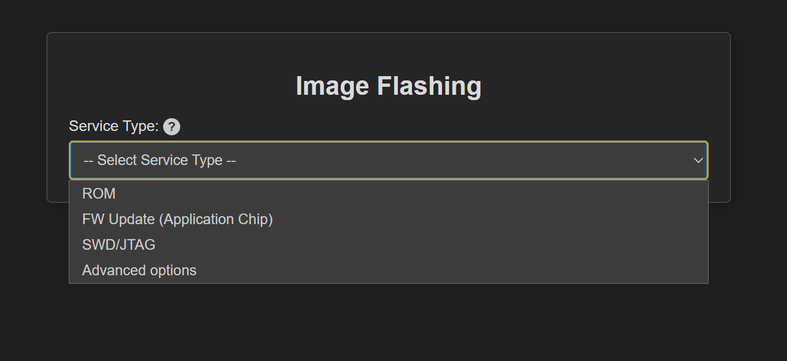Select the ROM service type option
Viewport: 787px width, 361px height.
(x=99, y=193)
